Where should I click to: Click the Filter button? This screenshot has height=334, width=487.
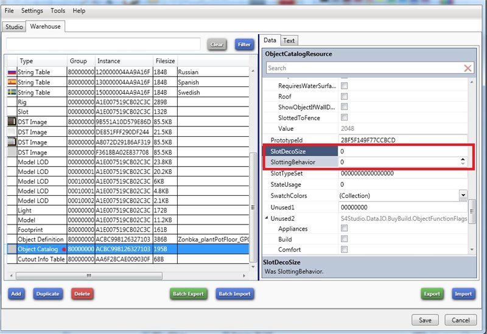(244, 44)
